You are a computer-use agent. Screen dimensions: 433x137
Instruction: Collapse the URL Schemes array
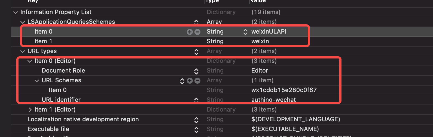point(36,81)
